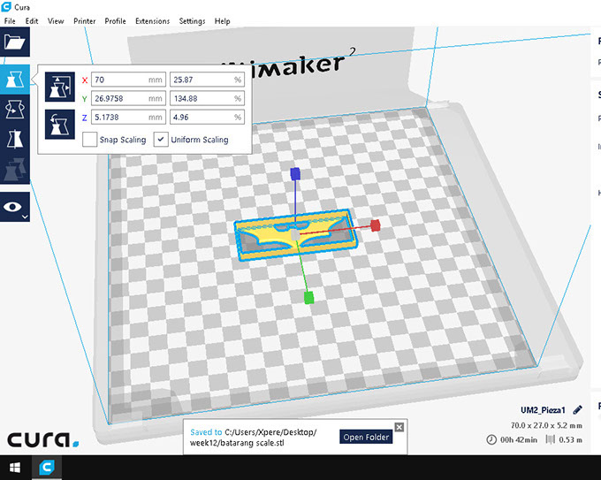Screen dimensions: 601x480
Task: Click the pencil icon to rename UM2_Pieza1
Action: pos(577,410)
